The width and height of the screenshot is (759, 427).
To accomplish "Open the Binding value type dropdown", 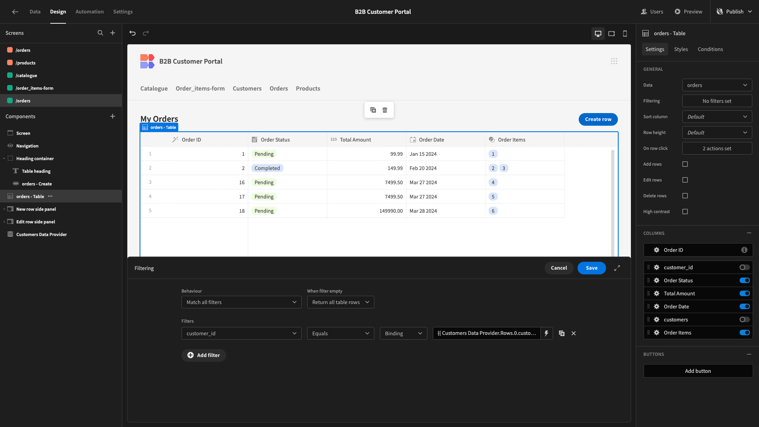I will tap(403, 333).
